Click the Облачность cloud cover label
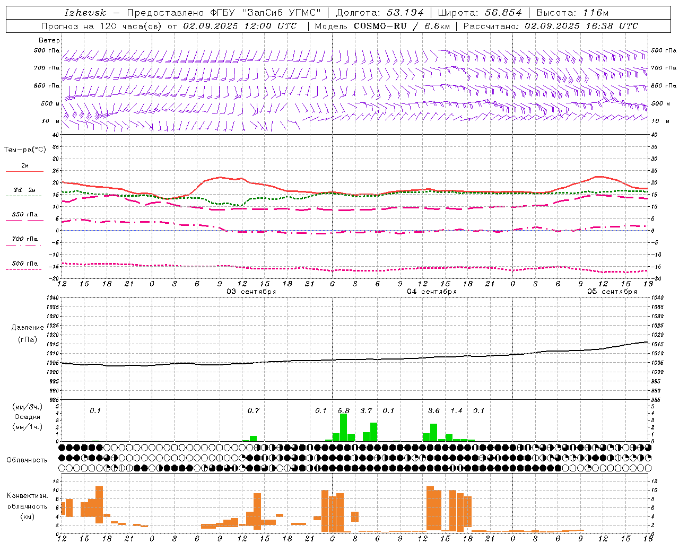Image resolution: width=679 pixels, height=543 pixels. coord(27,460)
